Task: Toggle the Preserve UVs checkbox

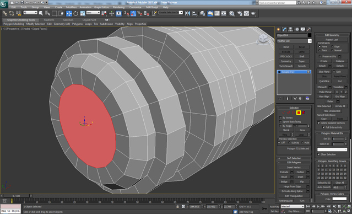Action: click(x=321, y=56)
